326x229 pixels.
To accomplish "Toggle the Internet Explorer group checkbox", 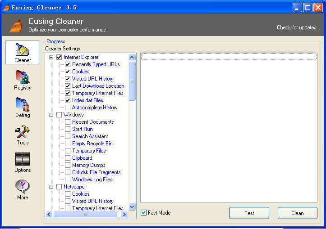I will click(59, 57).
